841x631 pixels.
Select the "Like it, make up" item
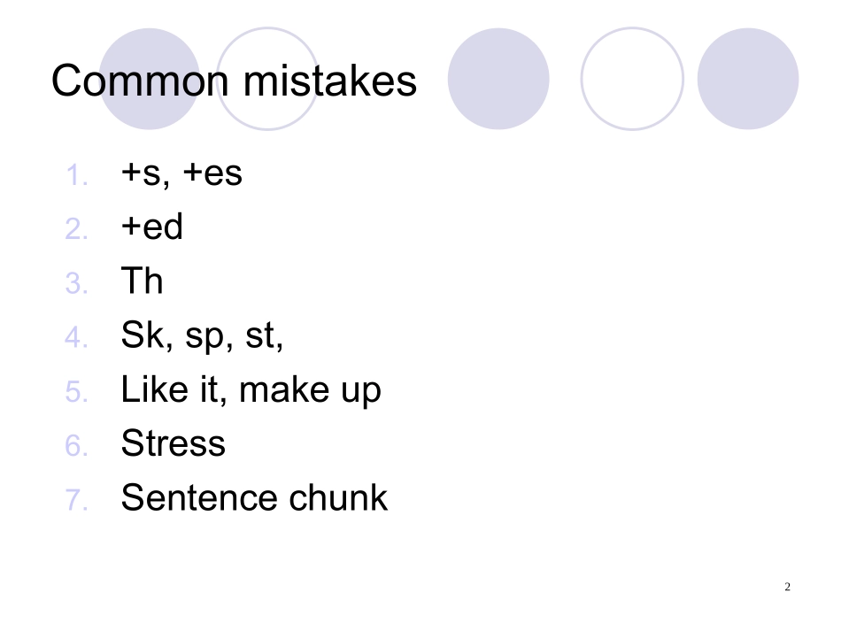coord(251,390)
